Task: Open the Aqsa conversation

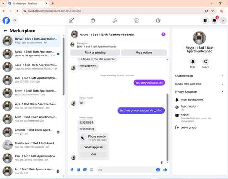Action: coord(31,67)
